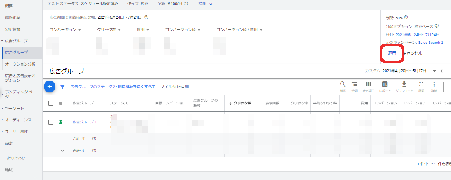The height and width of the screenshot is (180, 451).
Task: Expand table with the 展開 icon
Action: pyautogui.click(x=422, y=85)
